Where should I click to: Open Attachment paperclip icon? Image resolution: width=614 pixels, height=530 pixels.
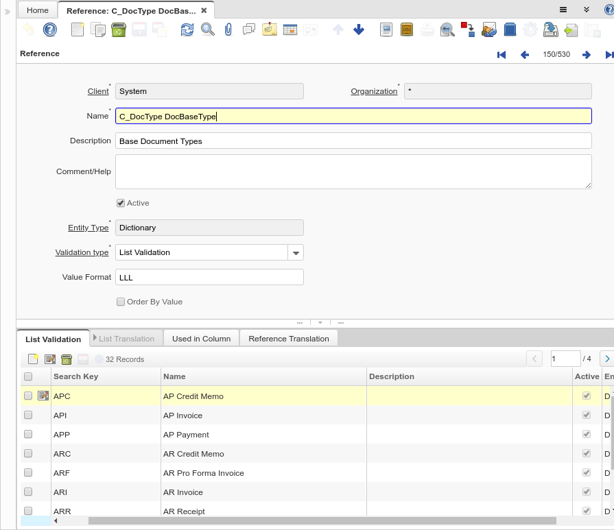(x=228, y=29)
